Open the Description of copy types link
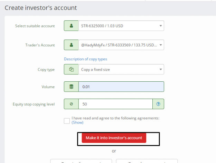Image resolution: width=216 pixels, height=163 pixels. (x=85, y=59)
